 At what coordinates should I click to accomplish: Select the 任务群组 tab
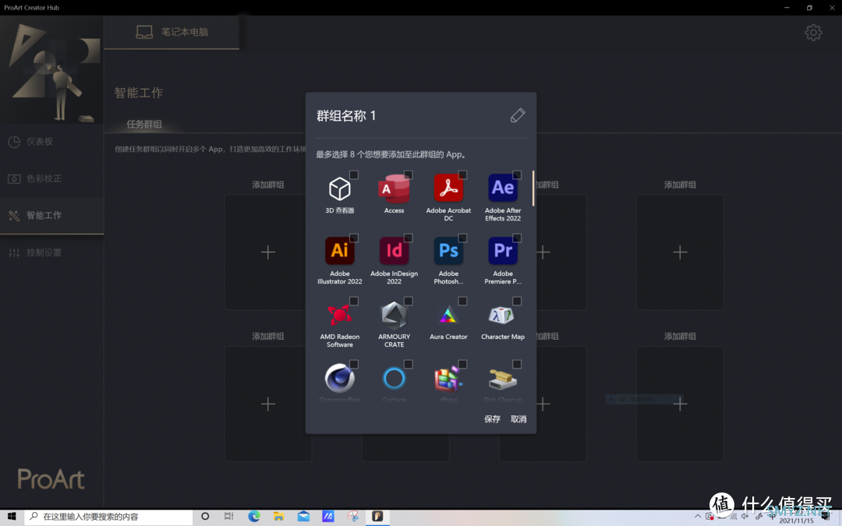tap(144, 124)
